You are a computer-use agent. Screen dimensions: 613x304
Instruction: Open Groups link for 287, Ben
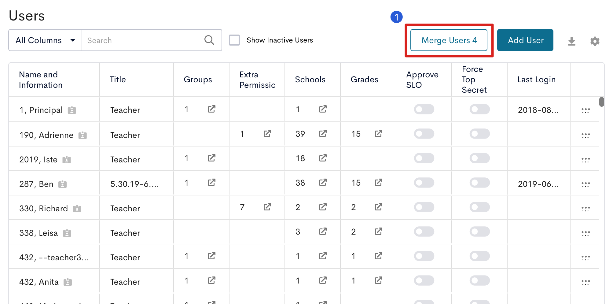point(212,183)
